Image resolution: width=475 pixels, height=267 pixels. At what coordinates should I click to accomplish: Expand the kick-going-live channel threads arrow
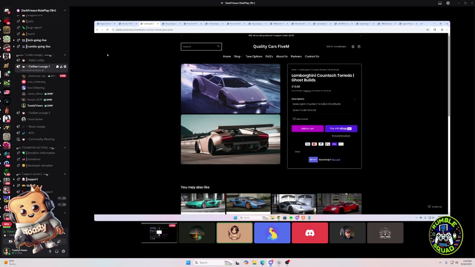(x=14, y=40)
